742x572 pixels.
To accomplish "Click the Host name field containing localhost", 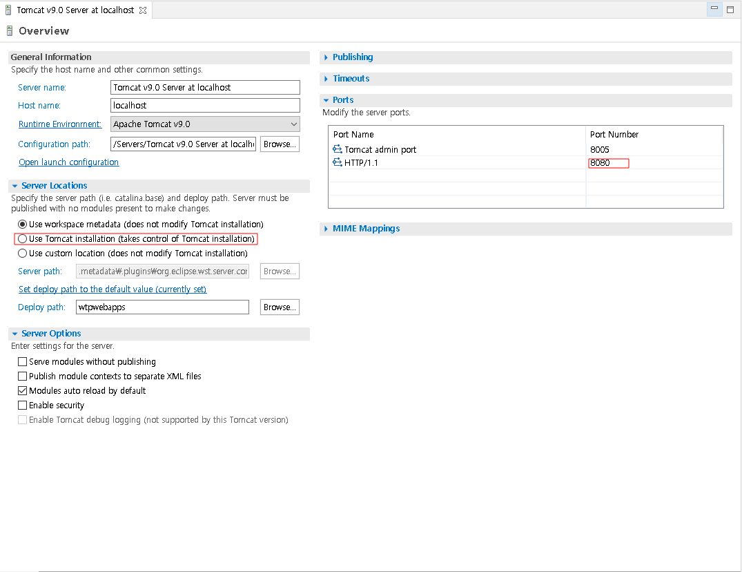I will 205,106.
